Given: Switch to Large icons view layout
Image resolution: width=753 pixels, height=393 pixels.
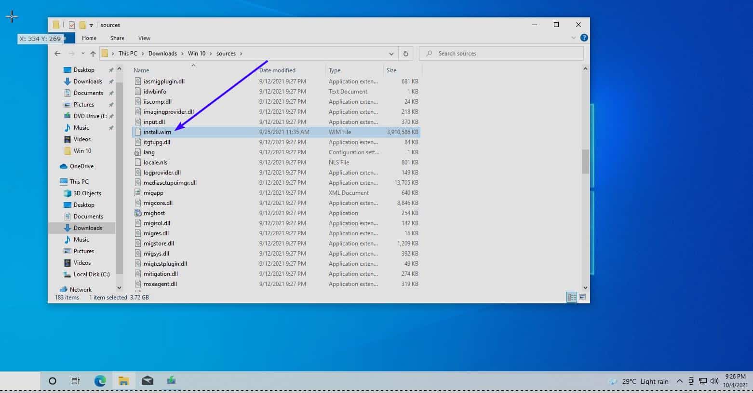Looking at the screenshot, I should (582, 298).
